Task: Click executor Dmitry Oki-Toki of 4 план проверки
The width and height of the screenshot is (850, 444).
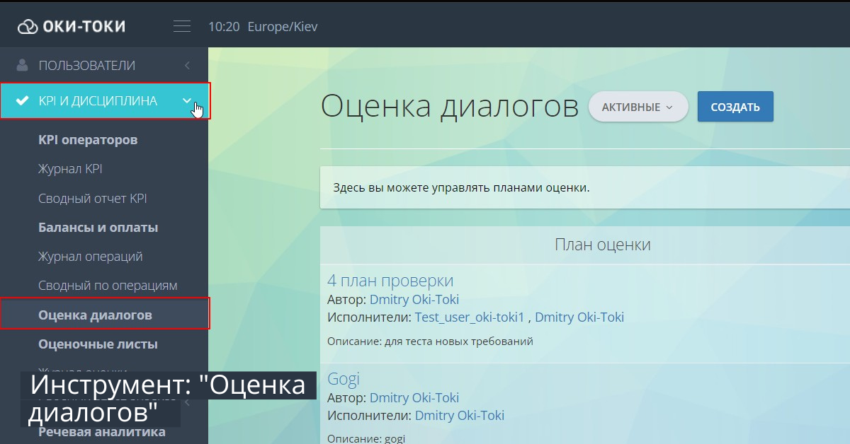Action: 579,317
